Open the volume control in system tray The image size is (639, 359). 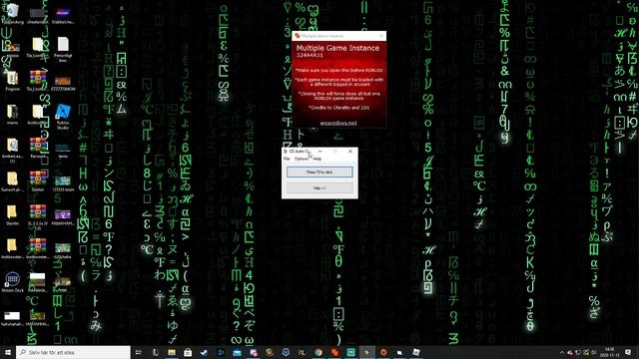coord(594,352)
